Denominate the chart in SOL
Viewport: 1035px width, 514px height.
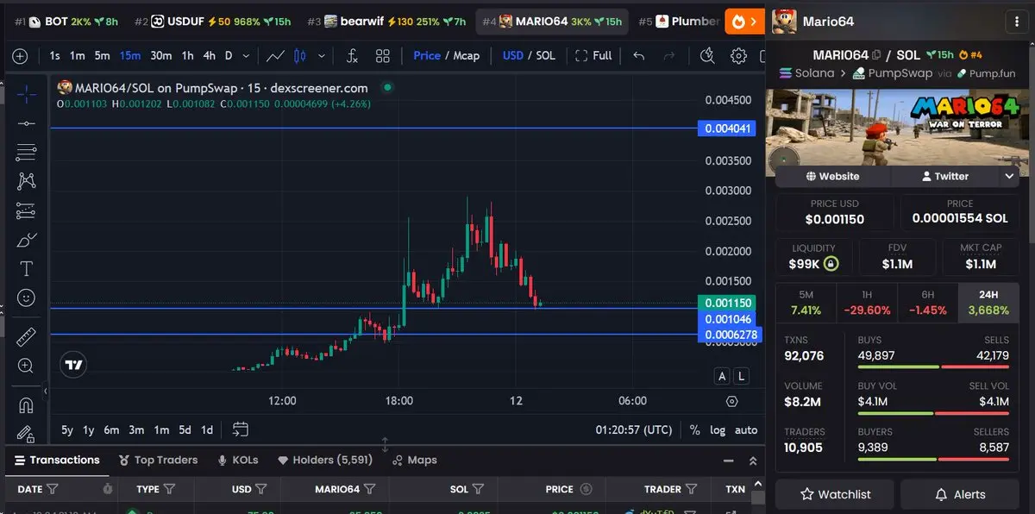[545, 55]
